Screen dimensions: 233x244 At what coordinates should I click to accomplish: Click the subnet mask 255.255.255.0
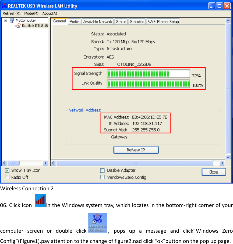point(146,130)
